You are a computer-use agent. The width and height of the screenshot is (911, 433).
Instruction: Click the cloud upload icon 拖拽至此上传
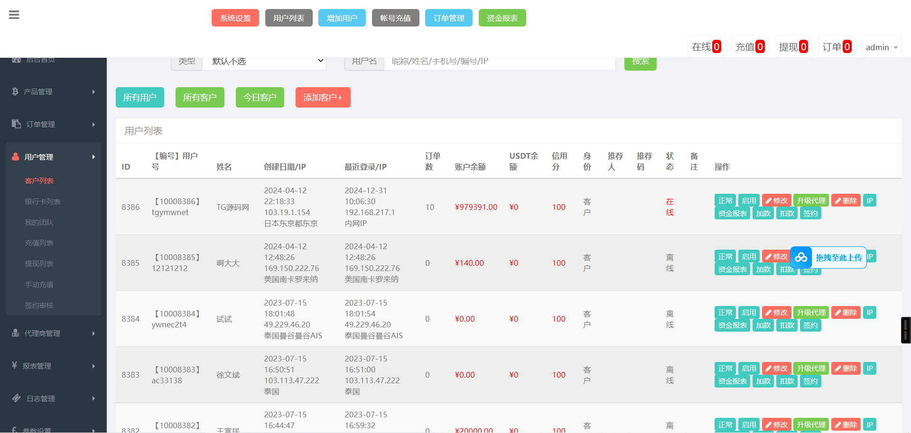point(801,257)
